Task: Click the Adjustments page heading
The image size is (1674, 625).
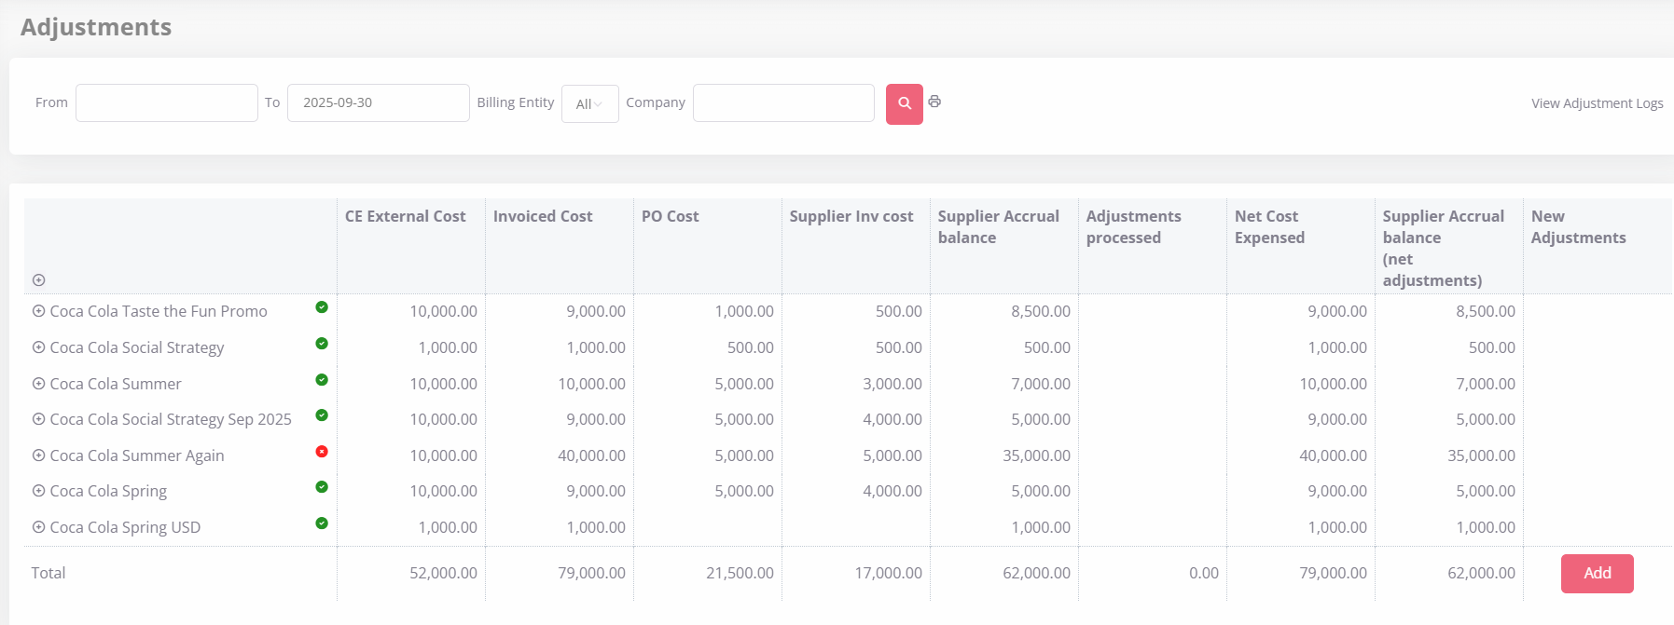Action: pos(96,27)
